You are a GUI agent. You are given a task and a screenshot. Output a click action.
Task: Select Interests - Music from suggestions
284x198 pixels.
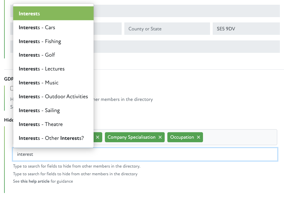[53, 83]
